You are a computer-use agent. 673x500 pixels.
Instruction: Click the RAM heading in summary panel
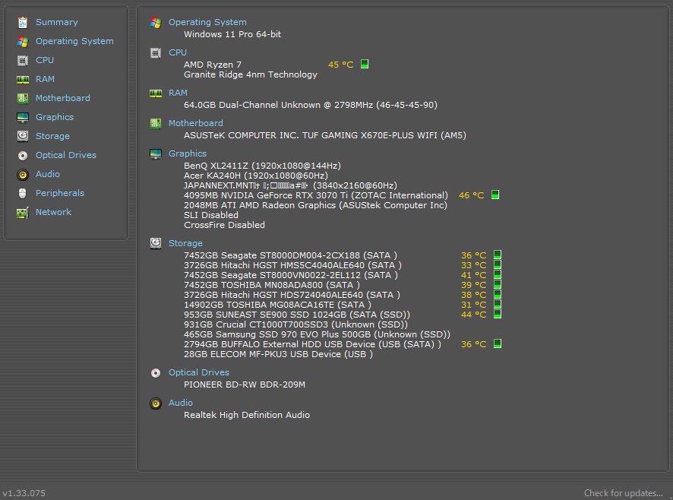point(178,93)
